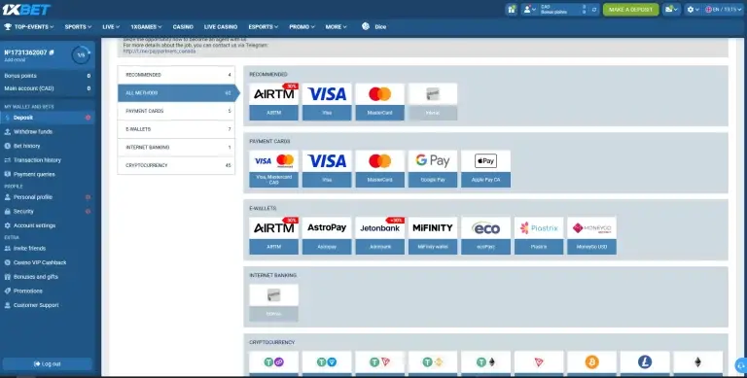
Task: Choose AIRTM in the E-Wallets section
Action: [274, 236]
